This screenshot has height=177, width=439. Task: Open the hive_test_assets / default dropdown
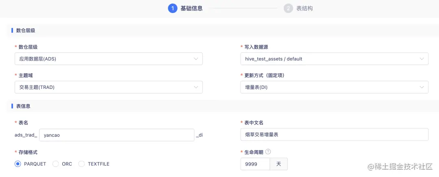pyautogui.click(x=334, y=59)
